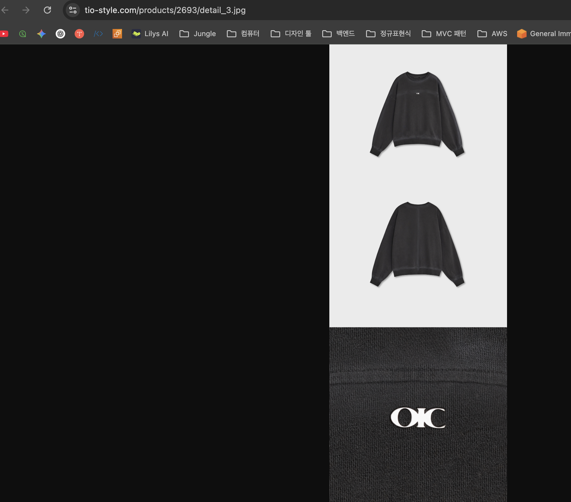Click the URL in the address bar

tap(165, 10)
